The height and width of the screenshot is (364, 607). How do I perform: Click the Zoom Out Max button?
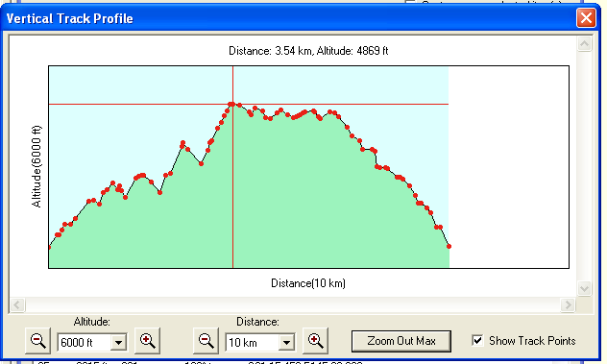pos(401,341)
